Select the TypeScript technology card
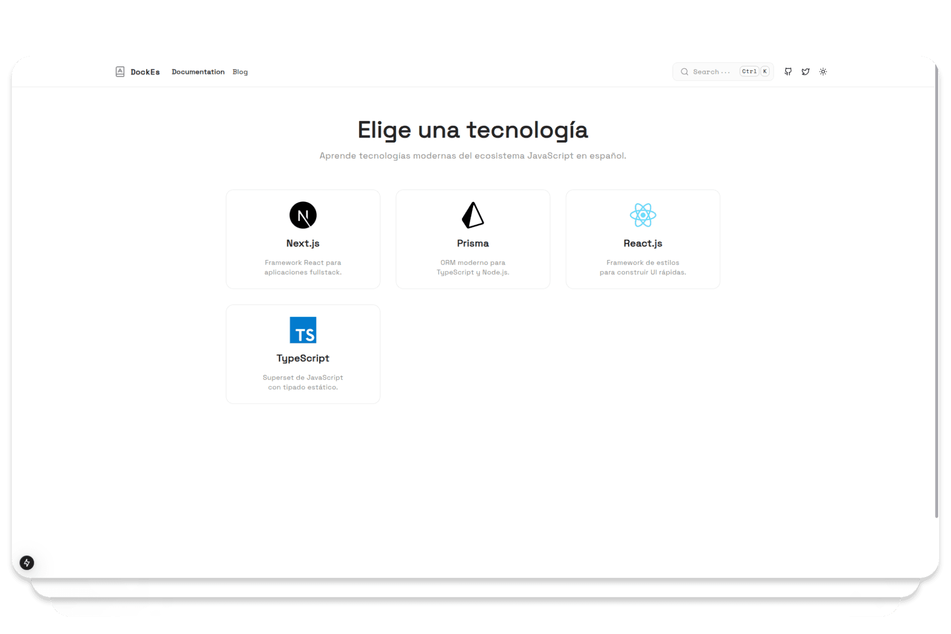This screenshot has width=951, height=634. coord(303,354)
